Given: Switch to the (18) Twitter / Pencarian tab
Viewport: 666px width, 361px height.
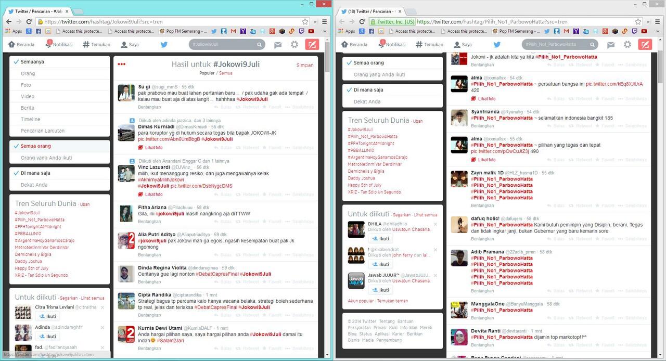Looking at the screenshot, I should tap(370, 11).
